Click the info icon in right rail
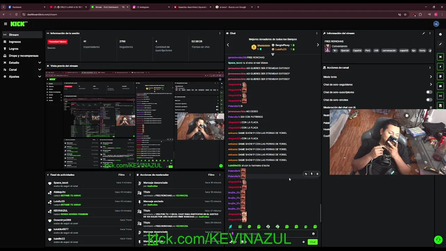 [x=440, y=35]
